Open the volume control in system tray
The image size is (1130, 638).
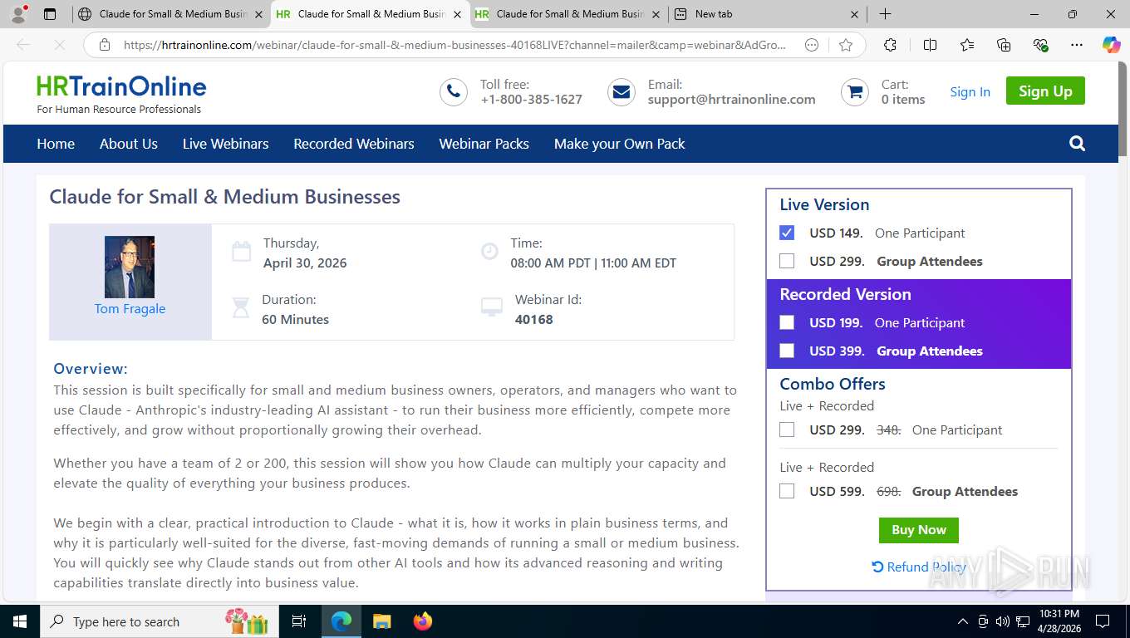tap(1003, 621)
